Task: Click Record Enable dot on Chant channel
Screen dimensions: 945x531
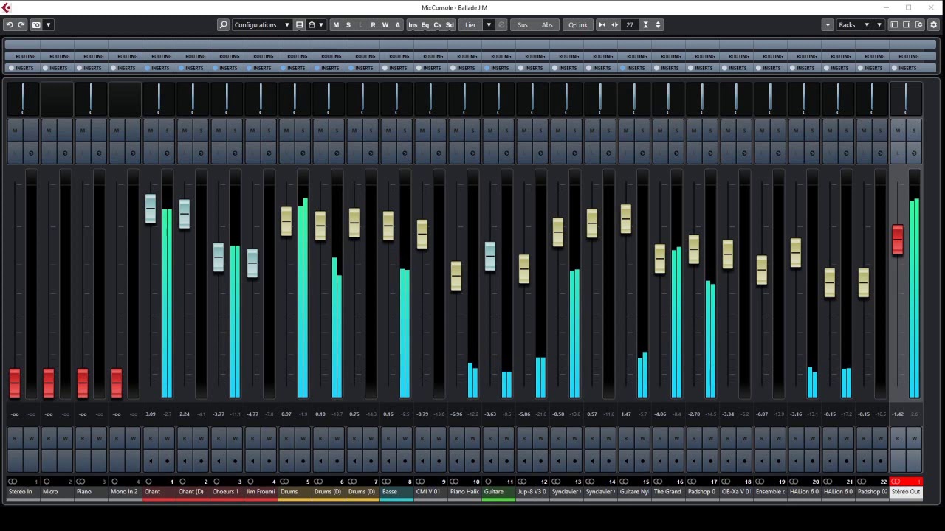Action: click(167, 462)
